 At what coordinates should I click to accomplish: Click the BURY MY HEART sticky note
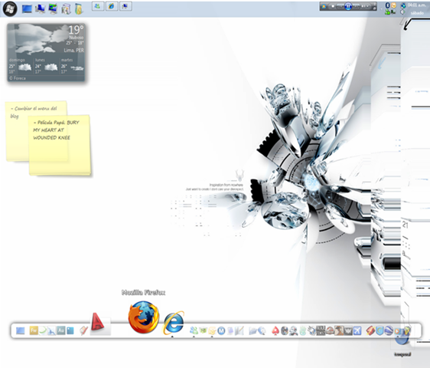60,145
